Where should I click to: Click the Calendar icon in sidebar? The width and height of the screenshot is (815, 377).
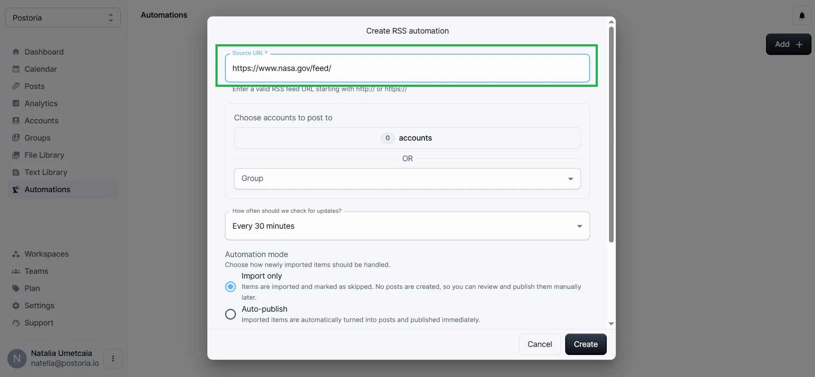point(16,69)
